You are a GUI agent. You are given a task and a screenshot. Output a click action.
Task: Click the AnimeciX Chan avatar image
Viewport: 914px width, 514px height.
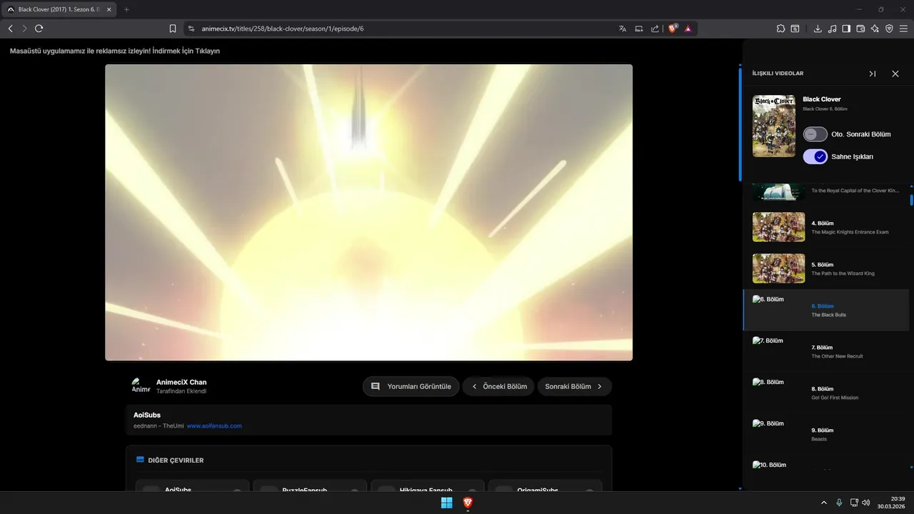141,385
